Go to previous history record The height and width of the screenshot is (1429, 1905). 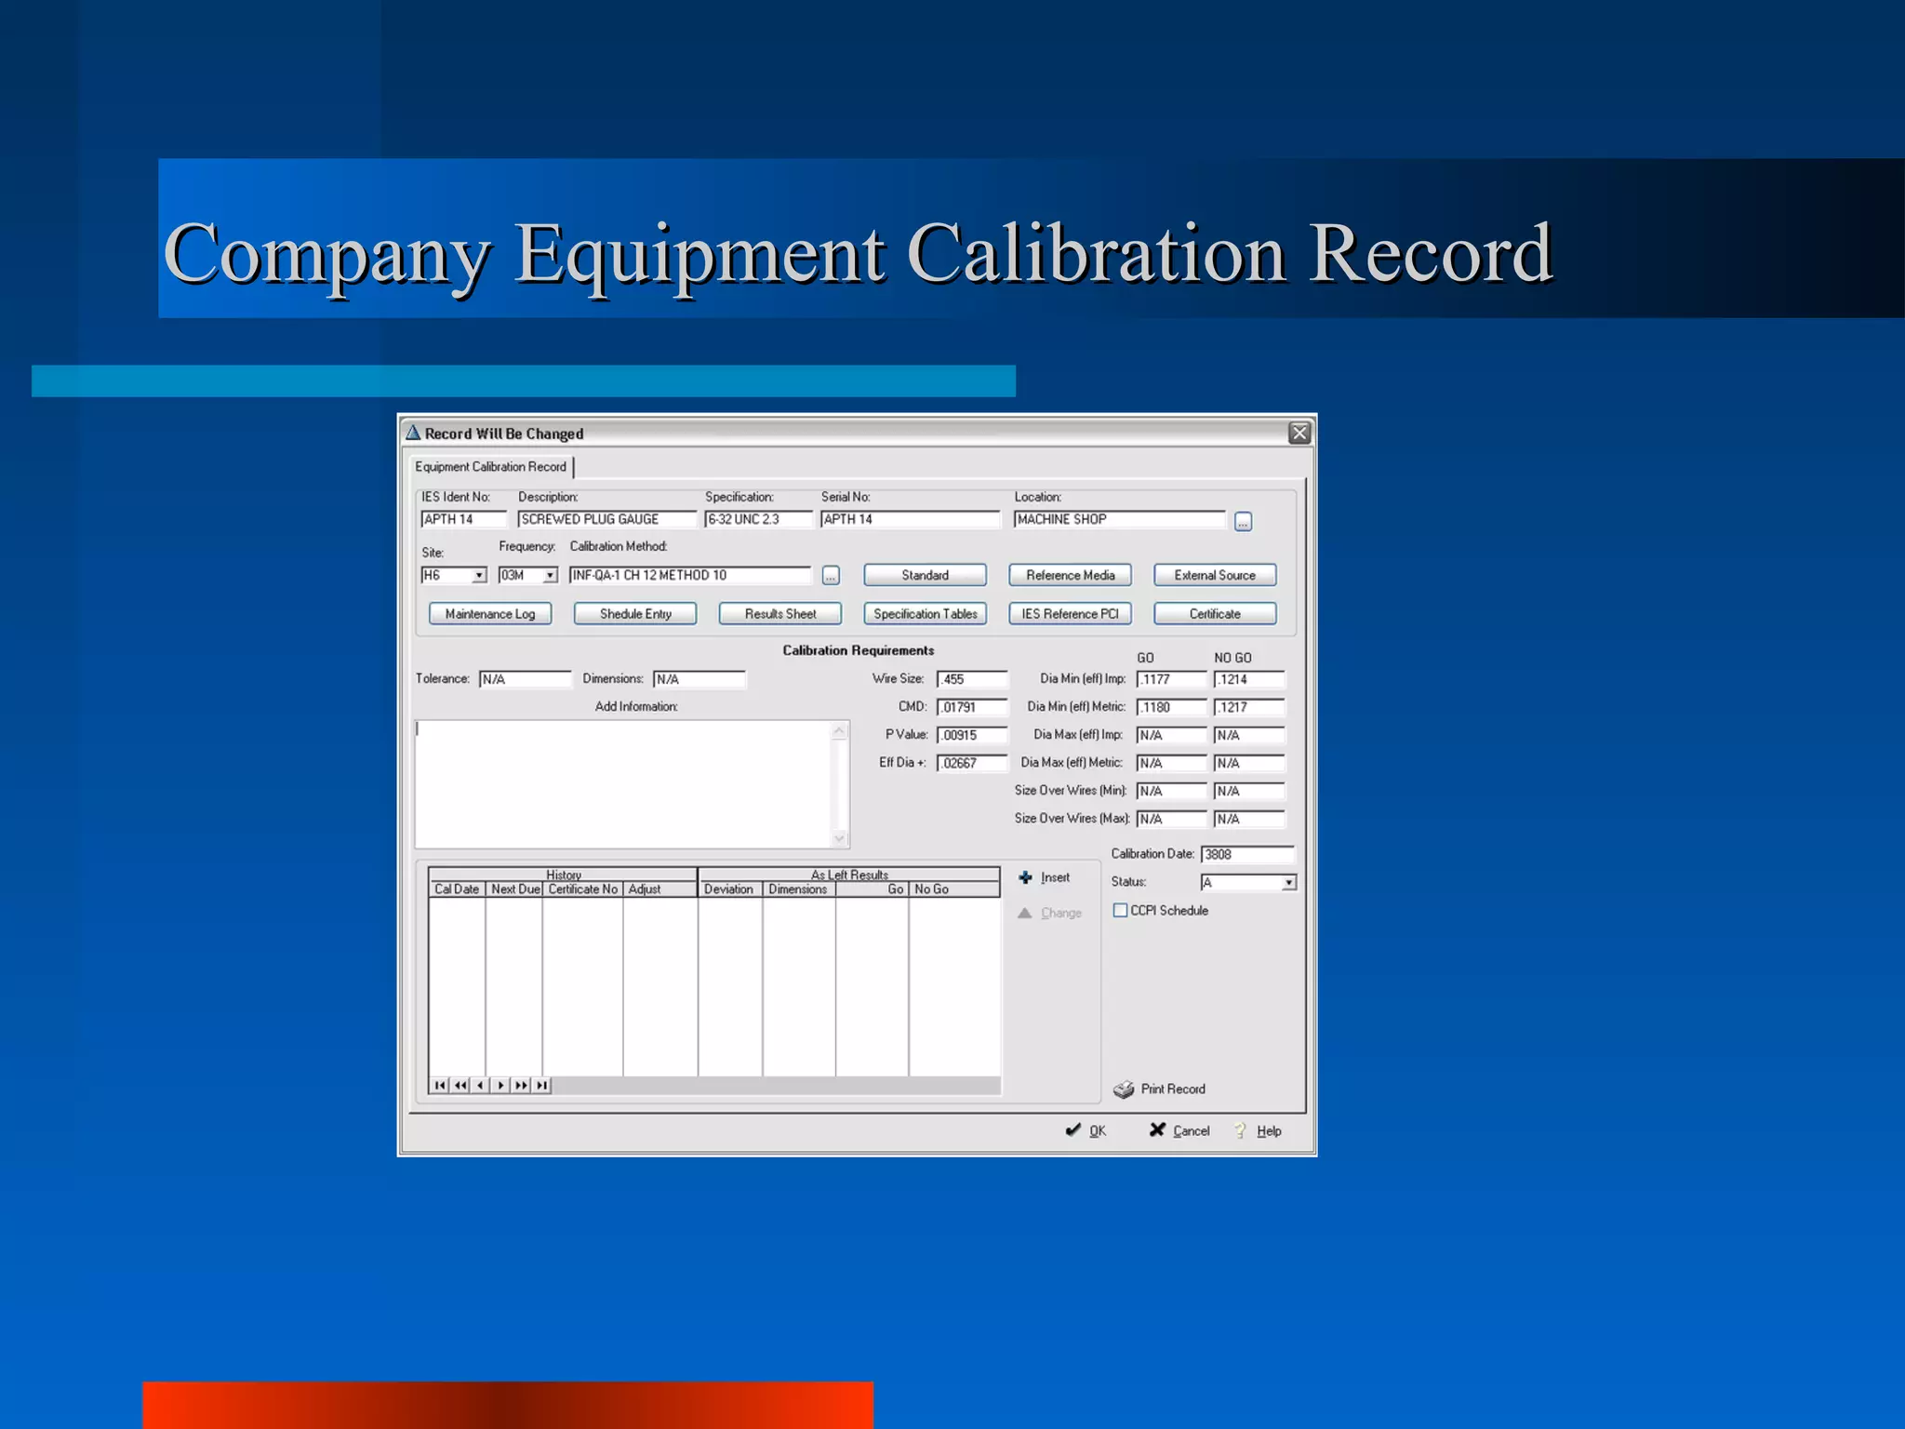[x=481, y=1085]
